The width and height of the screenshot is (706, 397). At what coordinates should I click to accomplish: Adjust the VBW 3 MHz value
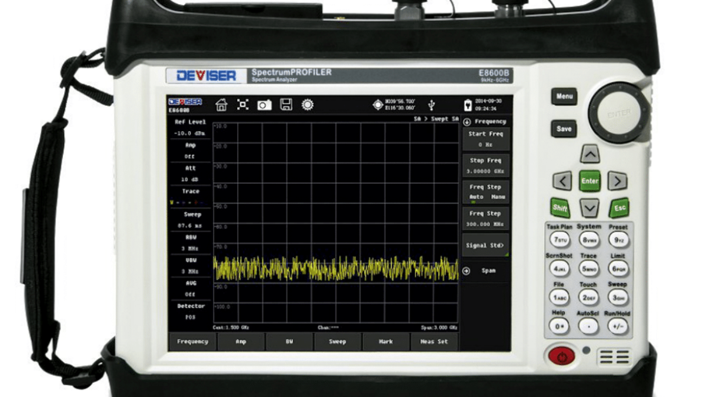(x=190, y=265)
